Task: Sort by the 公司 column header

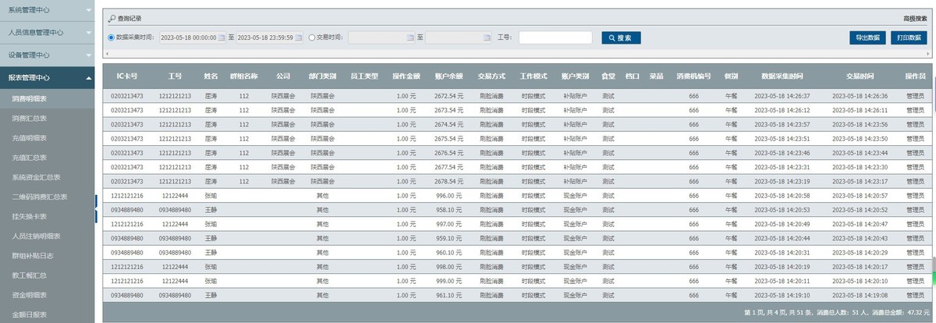Action: pos(283,76)
